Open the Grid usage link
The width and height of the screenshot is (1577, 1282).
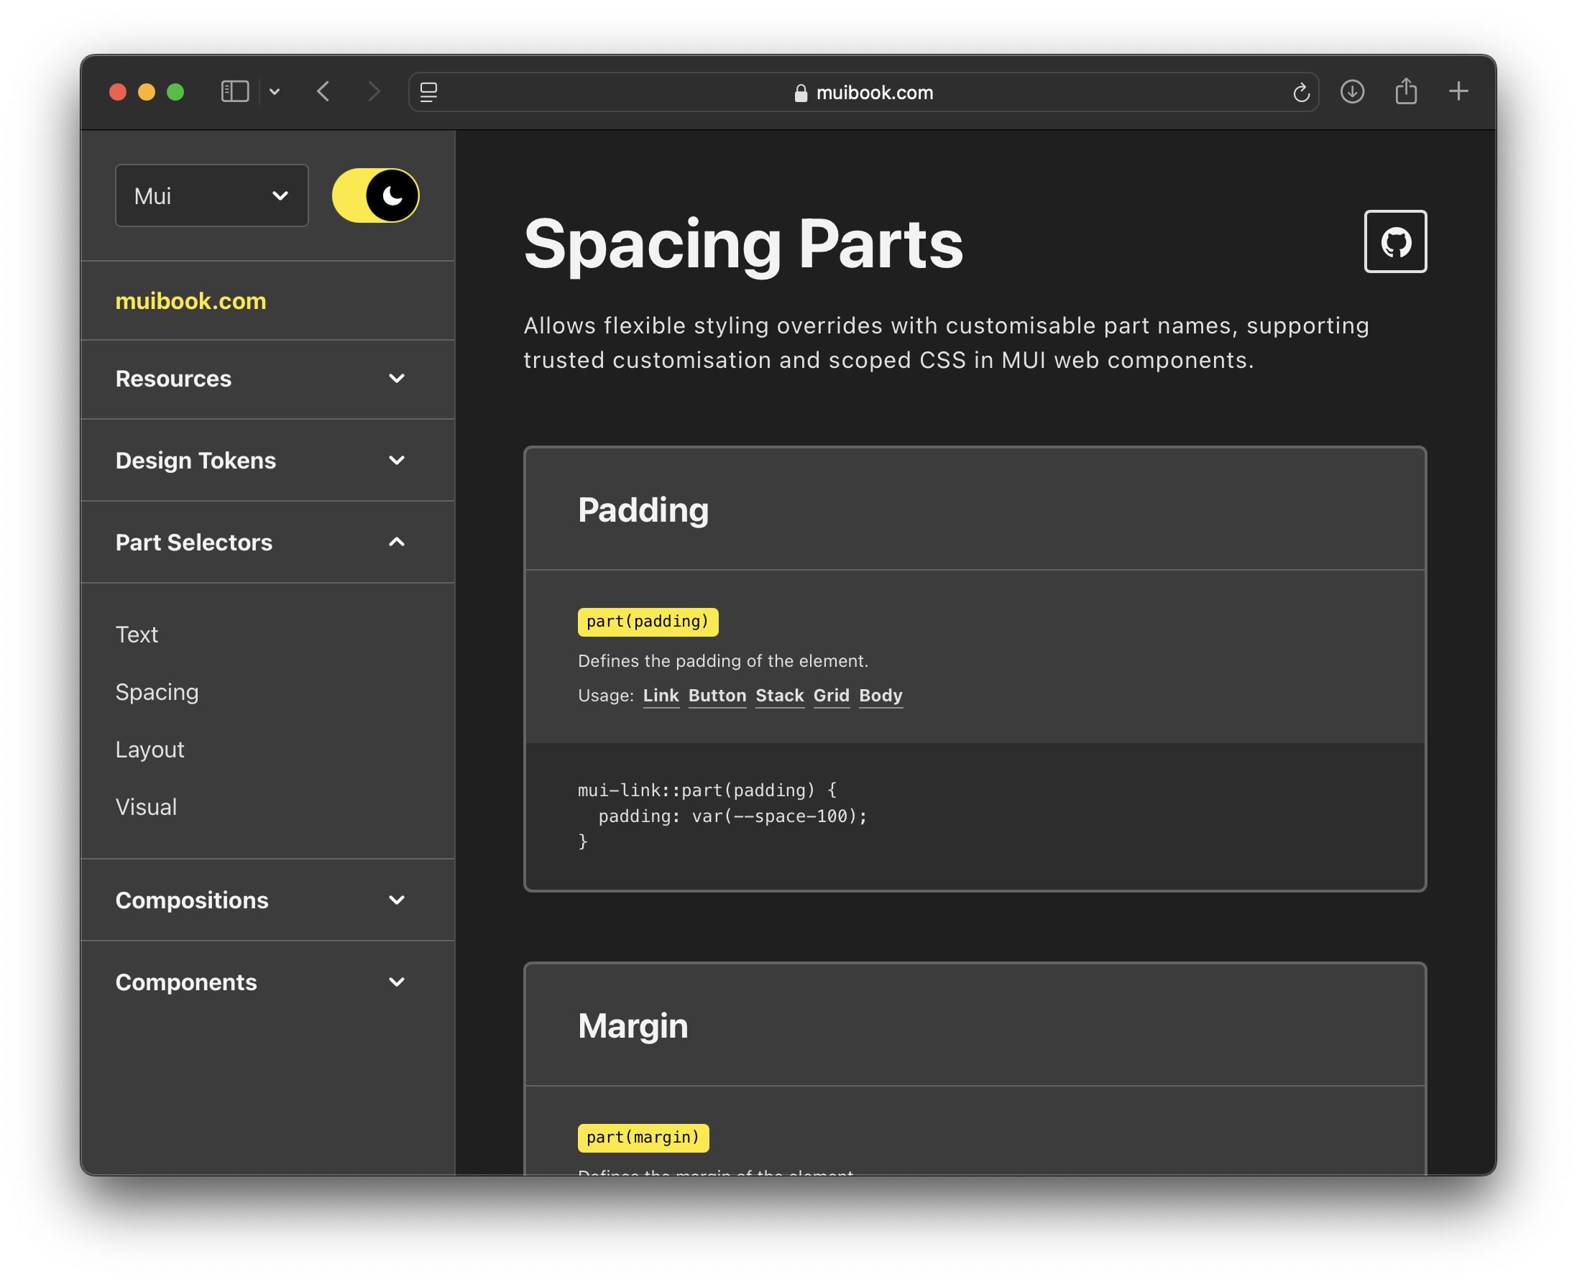(x=831, y=696)
